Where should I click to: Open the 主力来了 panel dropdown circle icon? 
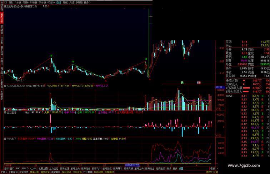[5, 139]
